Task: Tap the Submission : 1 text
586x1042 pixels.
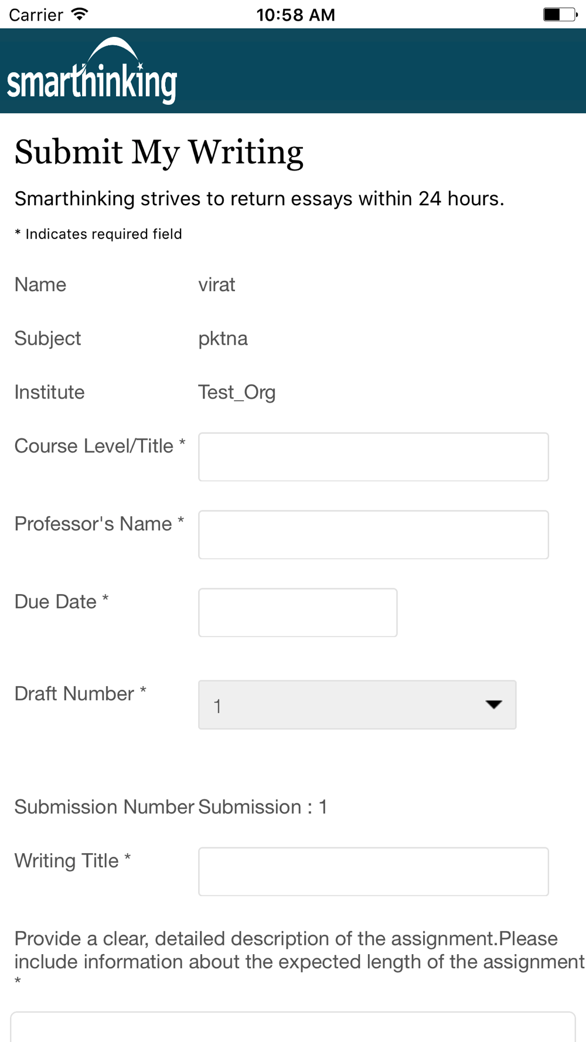Action: [263, 807]
